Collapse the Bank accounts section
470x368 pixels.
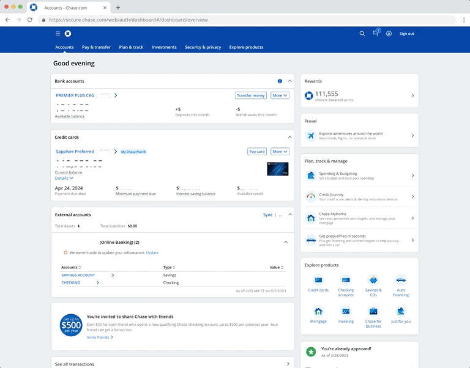coord(289,81)
